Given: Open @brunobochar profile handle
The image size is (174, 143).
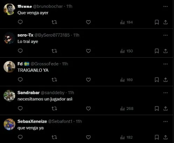Looking at the screenshot, I should click(x=48, y=6).
